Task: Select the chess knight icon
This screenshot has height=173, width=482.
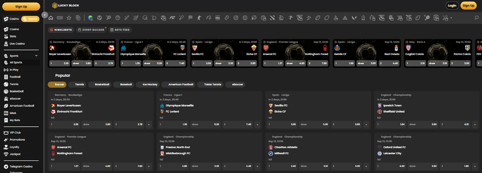Action: [363, 18]
